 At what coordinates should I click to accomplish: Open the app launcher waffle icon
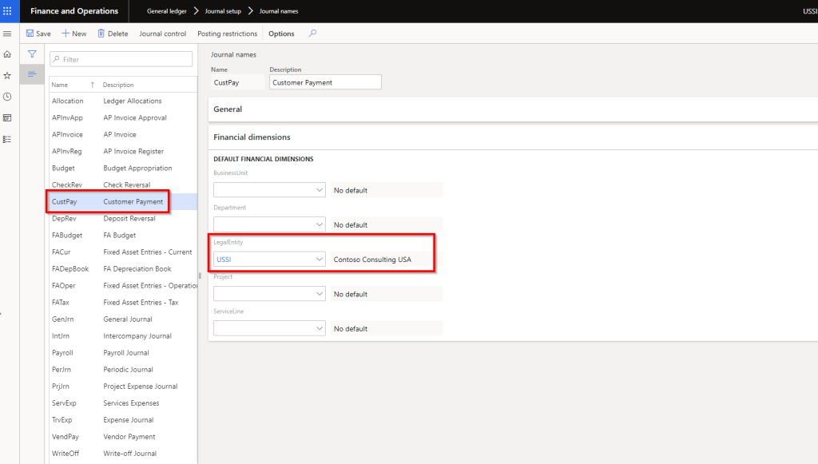tap(8, 11)
